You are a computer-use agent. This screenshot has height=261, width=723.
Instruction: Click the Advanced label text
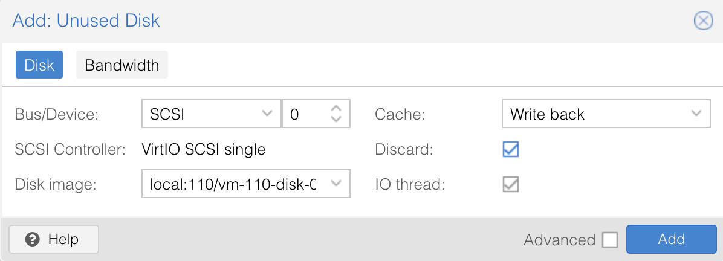point(559,240)
